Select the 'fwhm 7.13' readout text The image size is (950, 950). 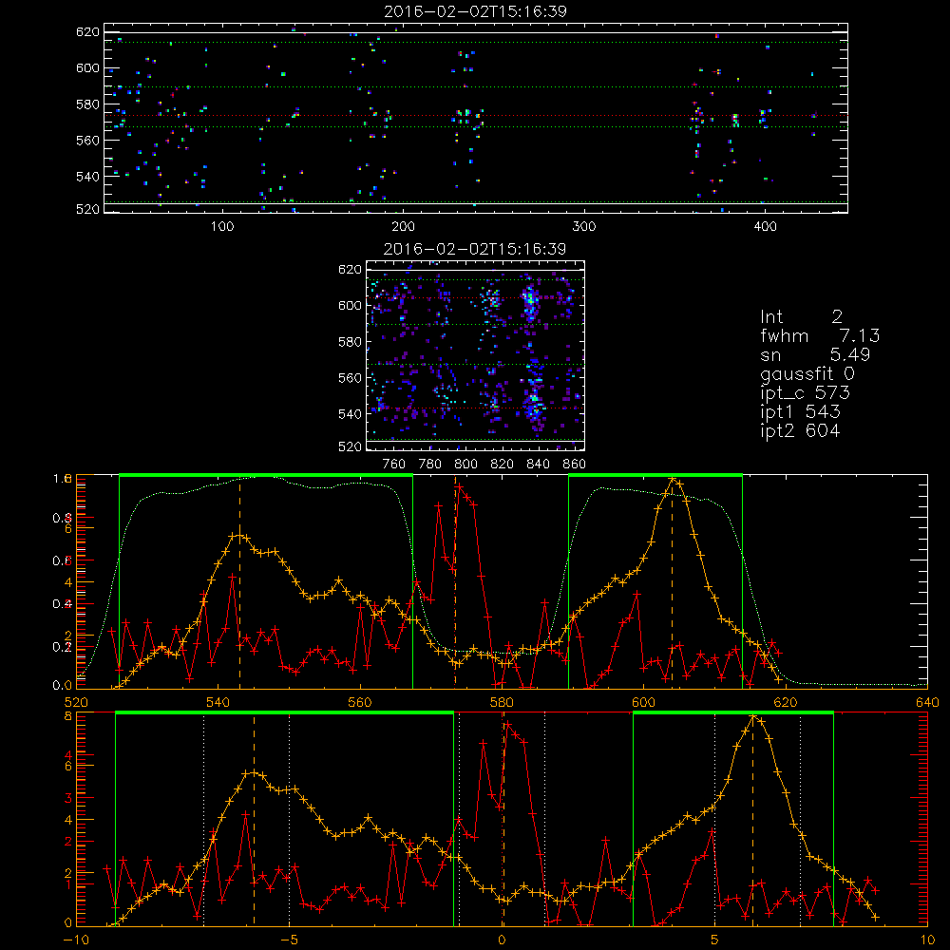(820, 335)
